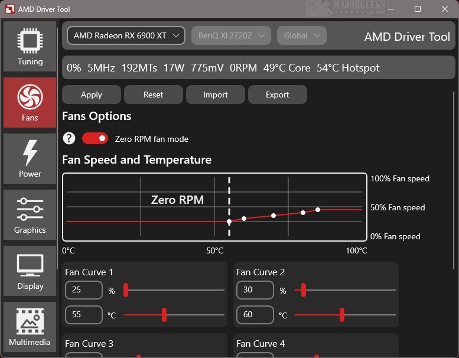Open the Multimedia film icon section

coord(30,327)
